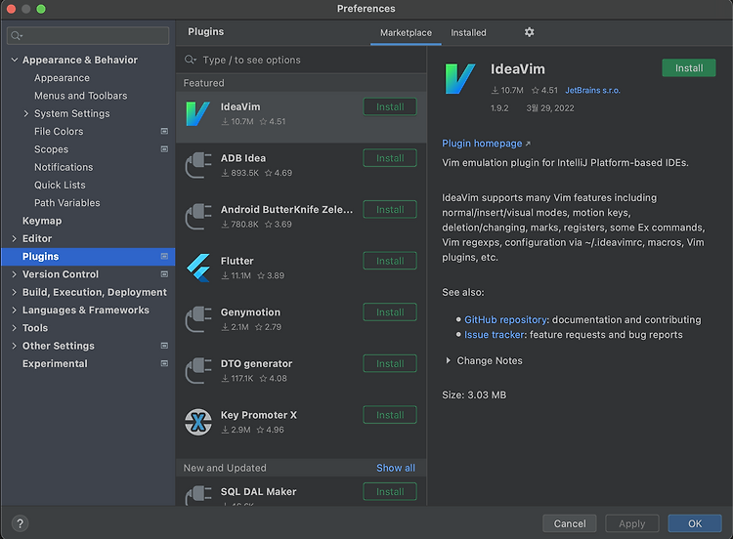This screenshot has width=733, height=539.
Task: Open the Keymap settings page
Action: pyautogui.click(x=42, y=221)
